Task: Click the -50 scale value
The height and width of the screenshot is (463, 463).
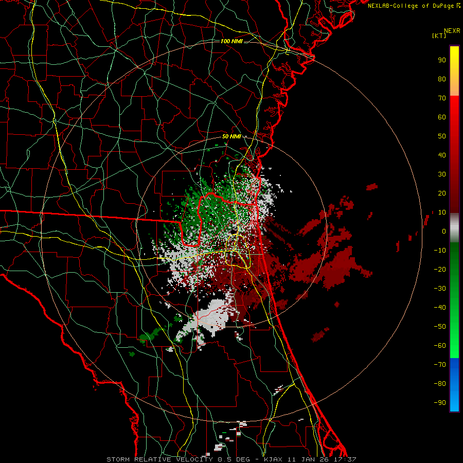Action: [440, 327]
